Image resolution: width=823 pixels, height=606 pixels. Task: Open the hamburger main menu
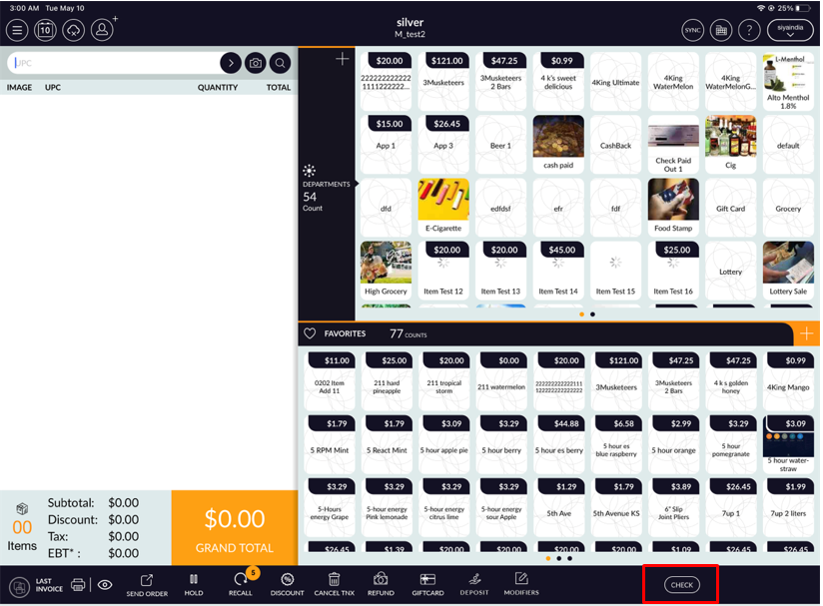17,30
